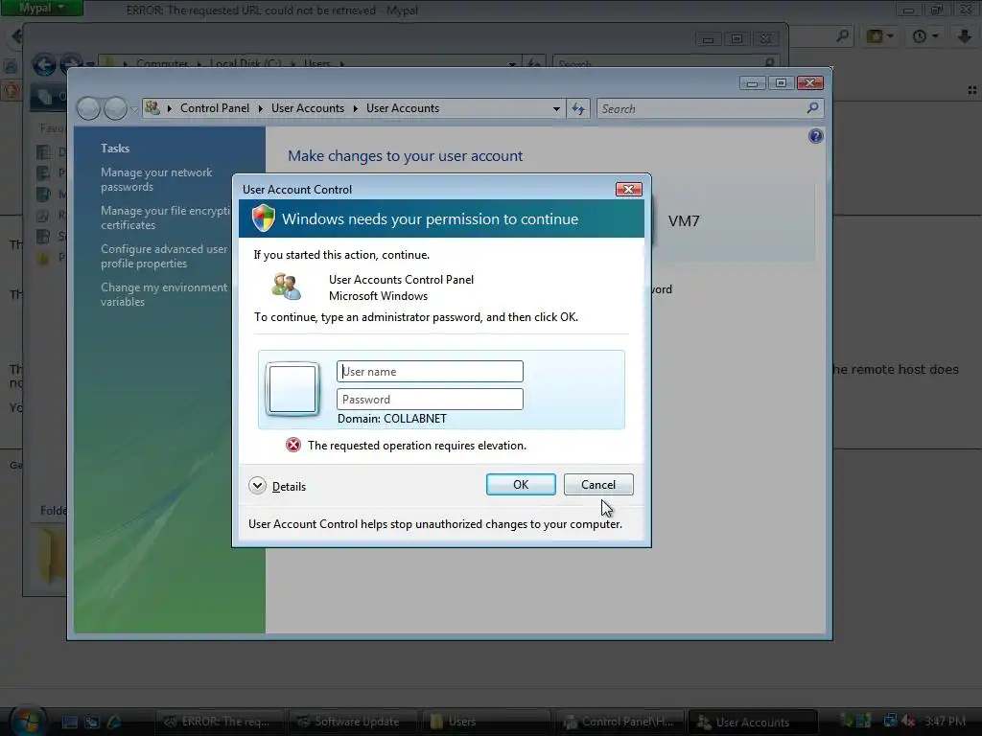Click 'The requested operation requires elevation.' message
Screen dimensions: 982x736
417,446
